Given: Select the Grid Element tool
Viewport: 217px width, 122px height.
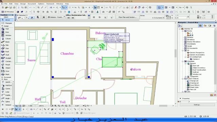Looking at the screenshot, I should tap(7, 82).
